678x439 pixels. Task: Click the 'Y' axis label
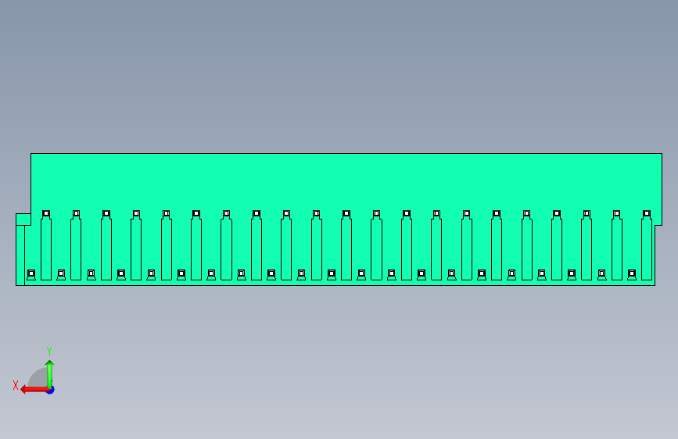[x=49, y=351]
